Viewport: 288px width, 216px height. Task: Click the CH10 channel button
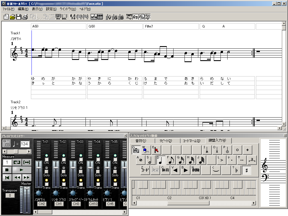[x=93, y=204]
